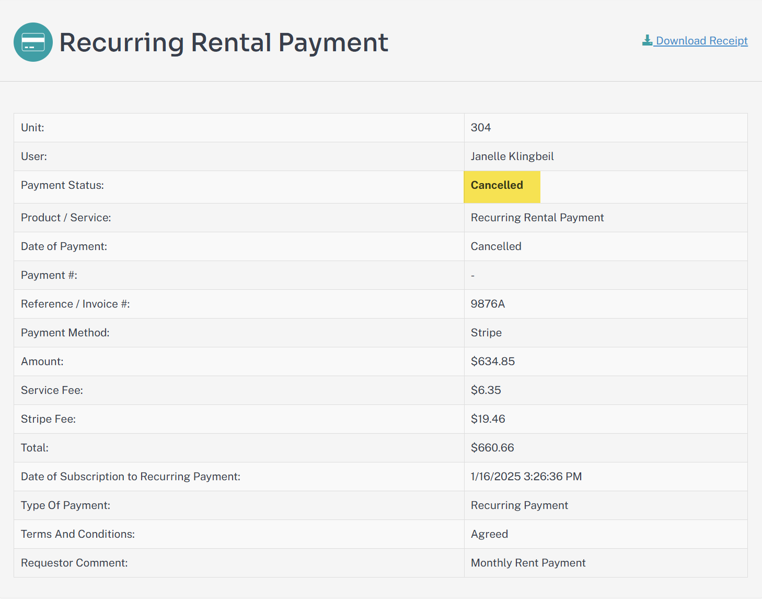Click the teal credit card icon in the header
Image resolution: width=762 pixels, height=599 pixels.
(33, 42)
